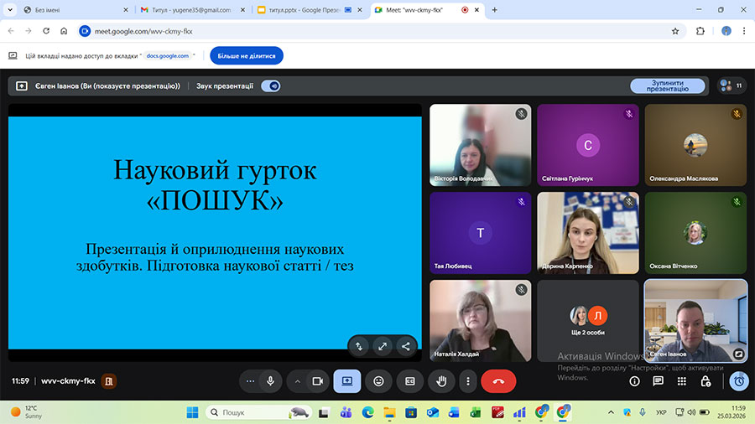Screen dimensions: 755x424
Task: Open the emoji reactions panel
Action: pyautogui.click(x=378, y=381)
